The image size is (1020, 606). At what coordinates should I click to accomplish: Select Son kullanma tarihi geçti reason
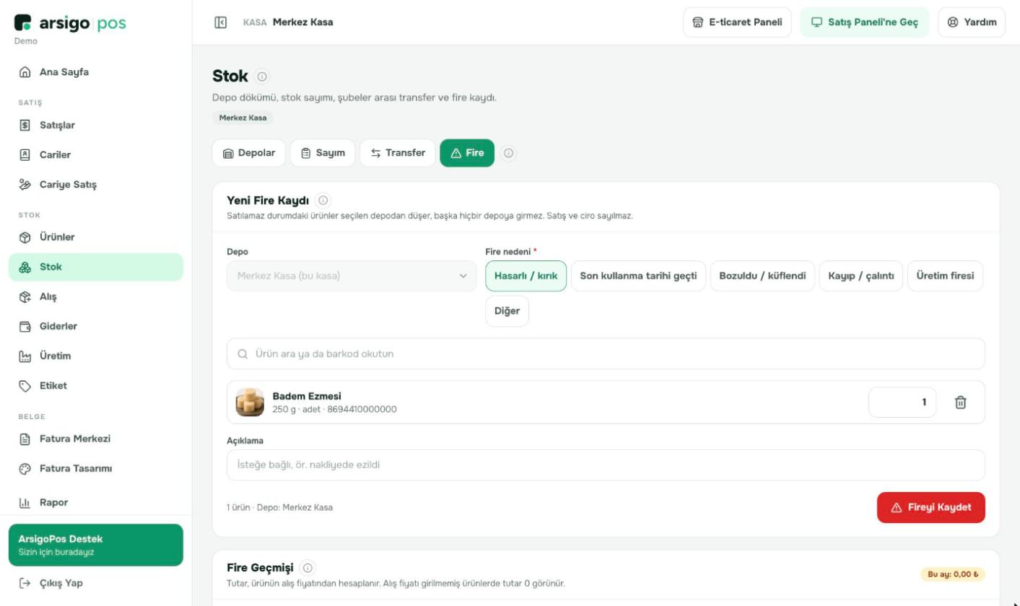[639, 276]
